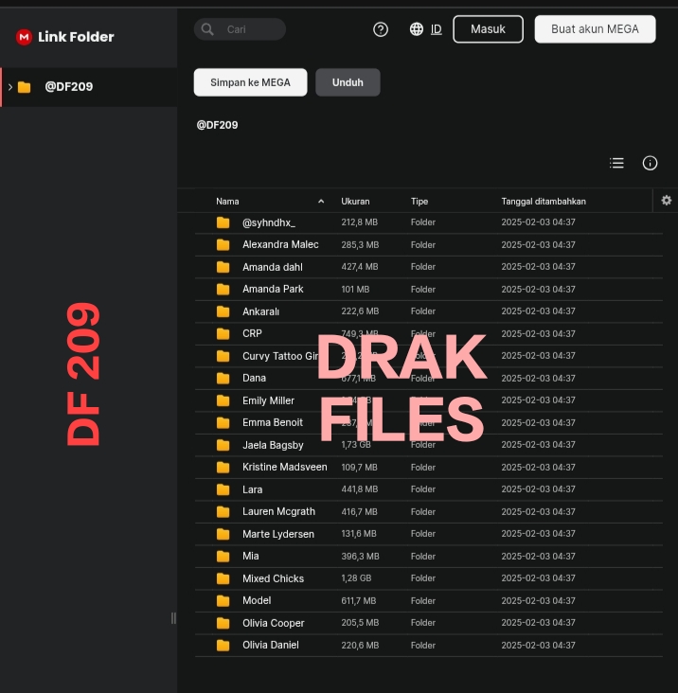Click the Mixed Chicks folder icon
This screenshot has width=678, height=693.
[223, 578]
